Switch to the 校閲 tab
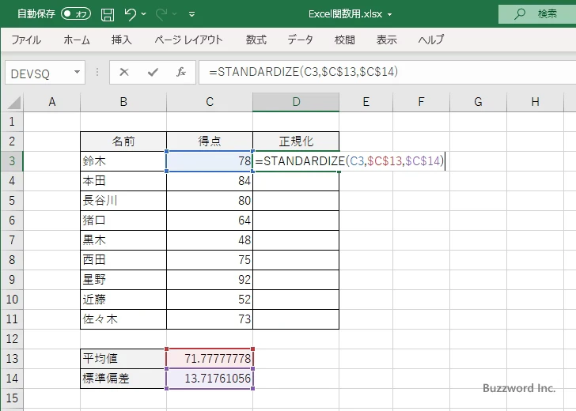 pyautogui.click(x=345, y=40)
